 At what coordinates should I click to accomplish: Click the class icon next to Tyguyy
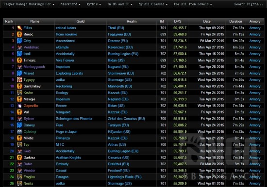(x=19, y=80)
